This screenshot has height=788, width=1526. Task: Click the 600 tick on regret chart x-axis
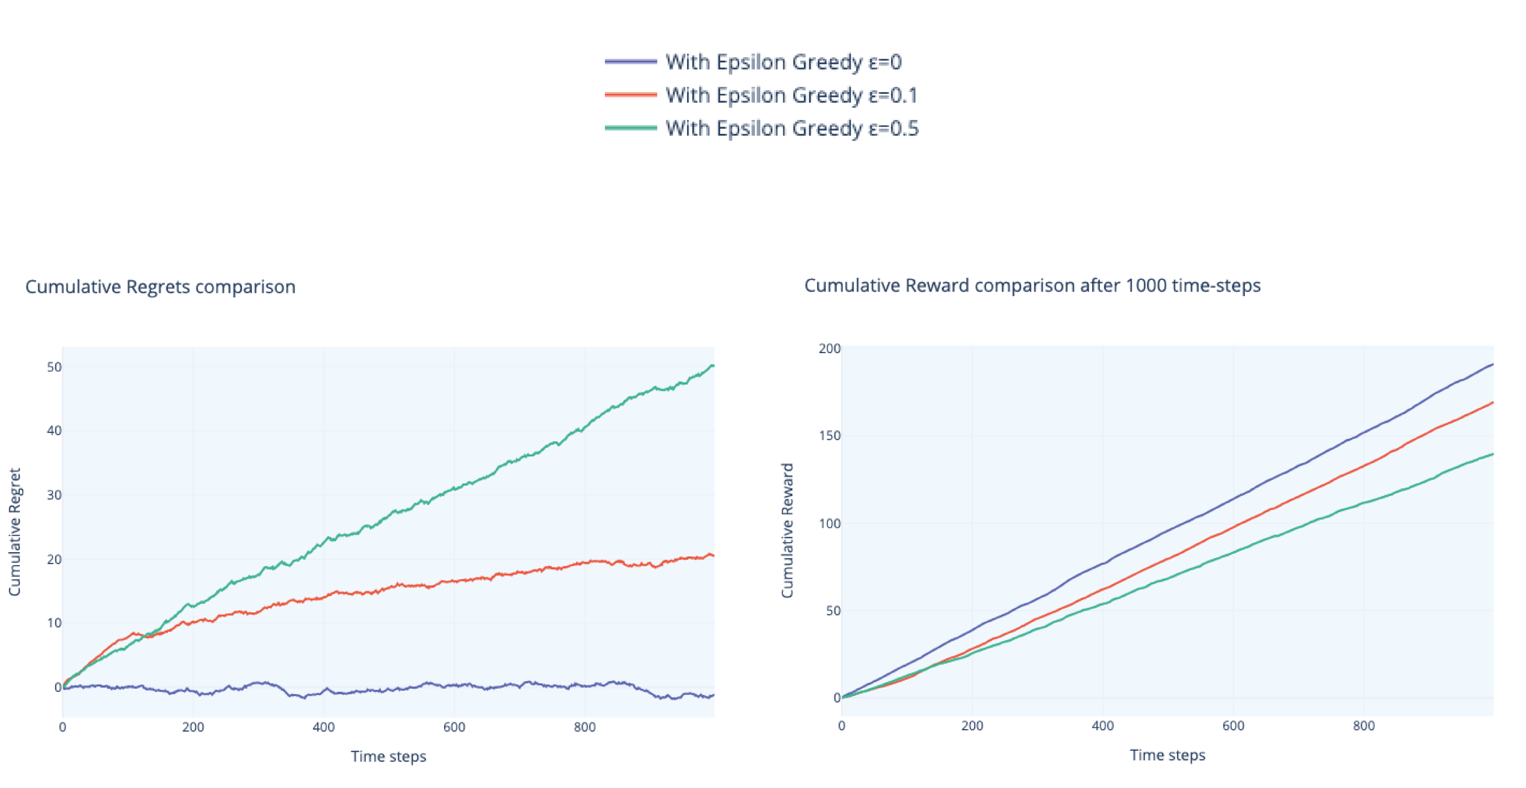point(454,727)
